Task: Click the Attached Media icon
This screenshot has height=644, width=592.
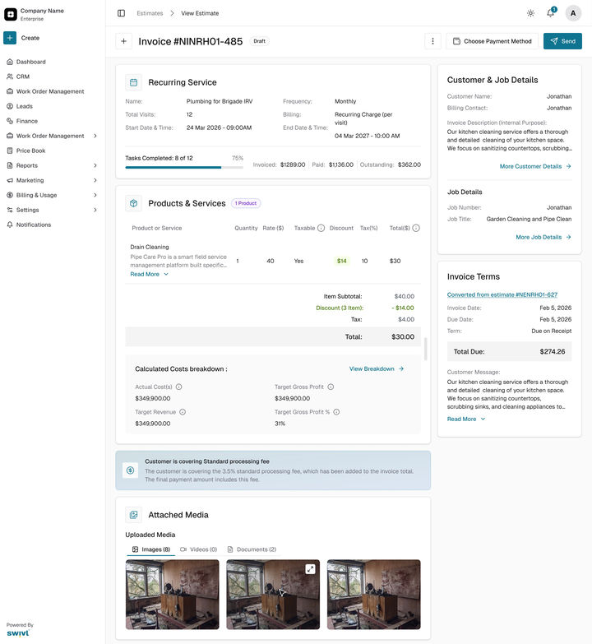Action: 133,515
